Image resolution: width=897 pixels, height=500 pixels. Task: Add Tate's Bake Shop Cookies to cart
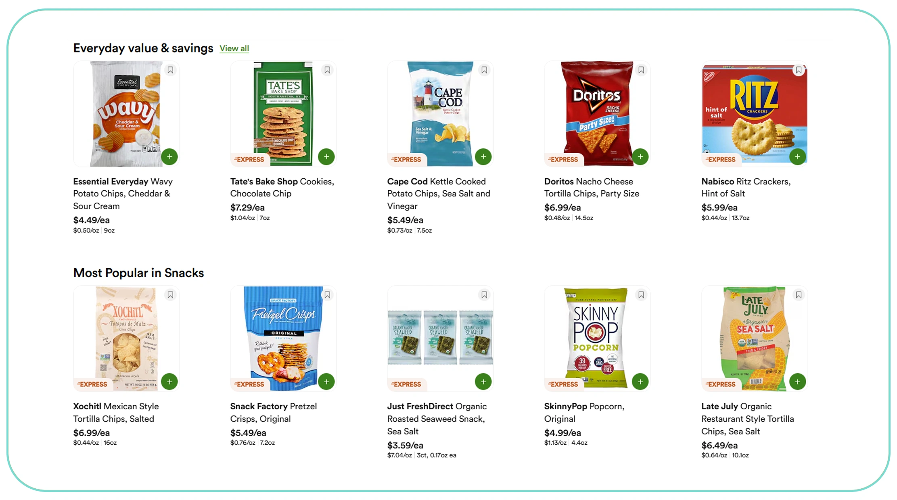point(326,156)
